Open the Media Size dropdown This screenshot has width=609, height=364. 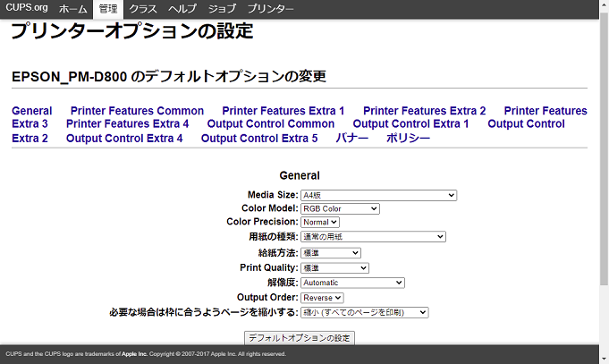coord(378,195)
